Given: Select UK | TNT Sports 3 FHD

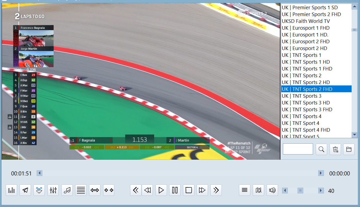Looking at the screenshot, I should point(316,110).
